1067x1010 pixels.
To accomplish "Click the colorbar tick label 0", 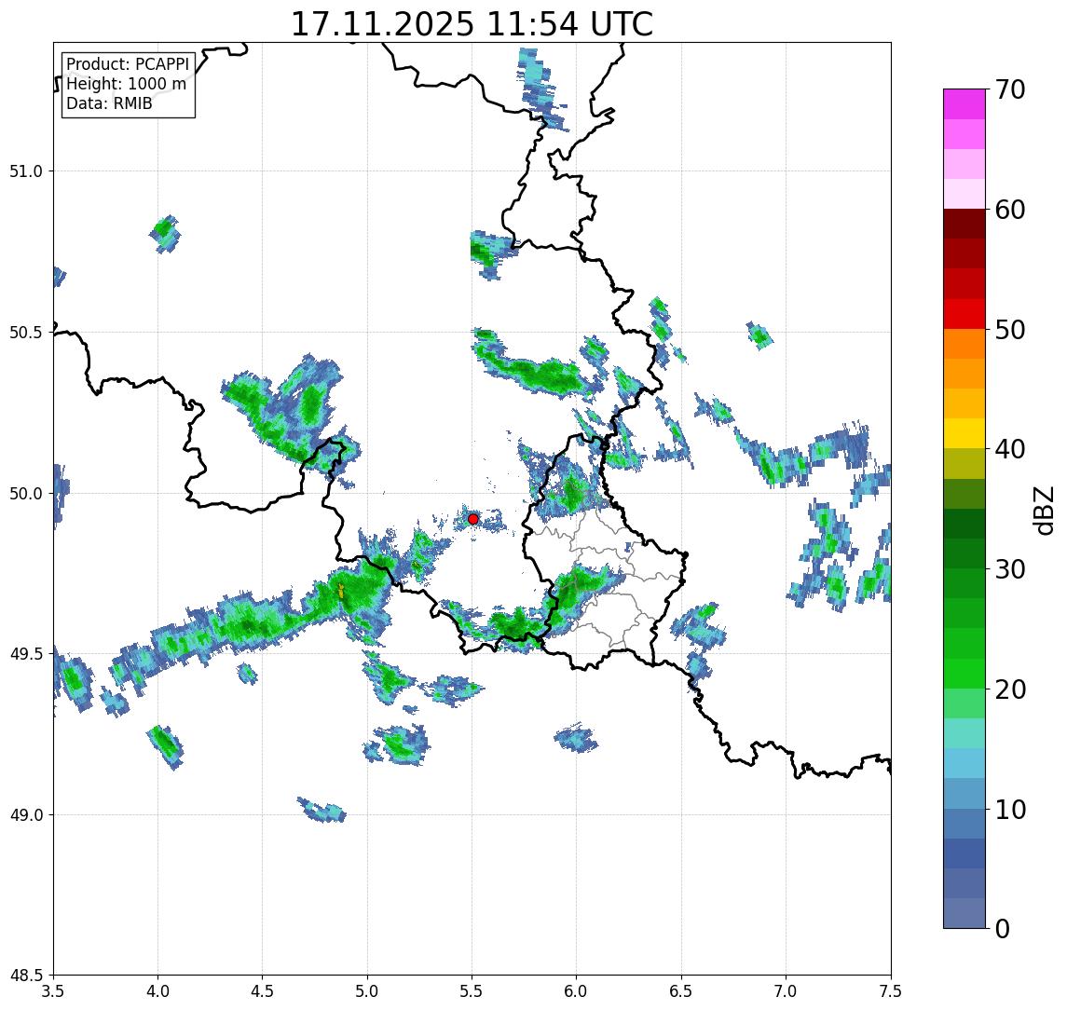I will click(x=1003, y=928).
